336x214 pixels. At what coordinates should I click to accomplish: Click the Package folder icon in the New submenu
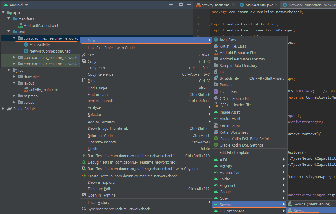[216, 85]
